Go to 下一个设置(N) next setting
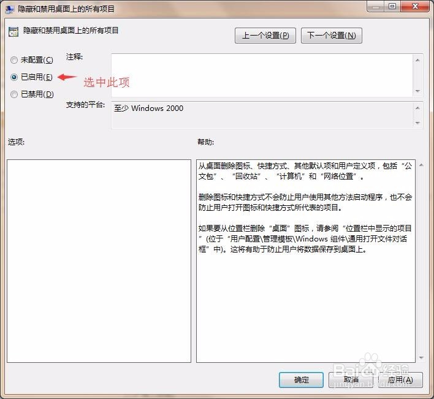The height and width of the screenshot is (399, 434). (x=331, y=36)
